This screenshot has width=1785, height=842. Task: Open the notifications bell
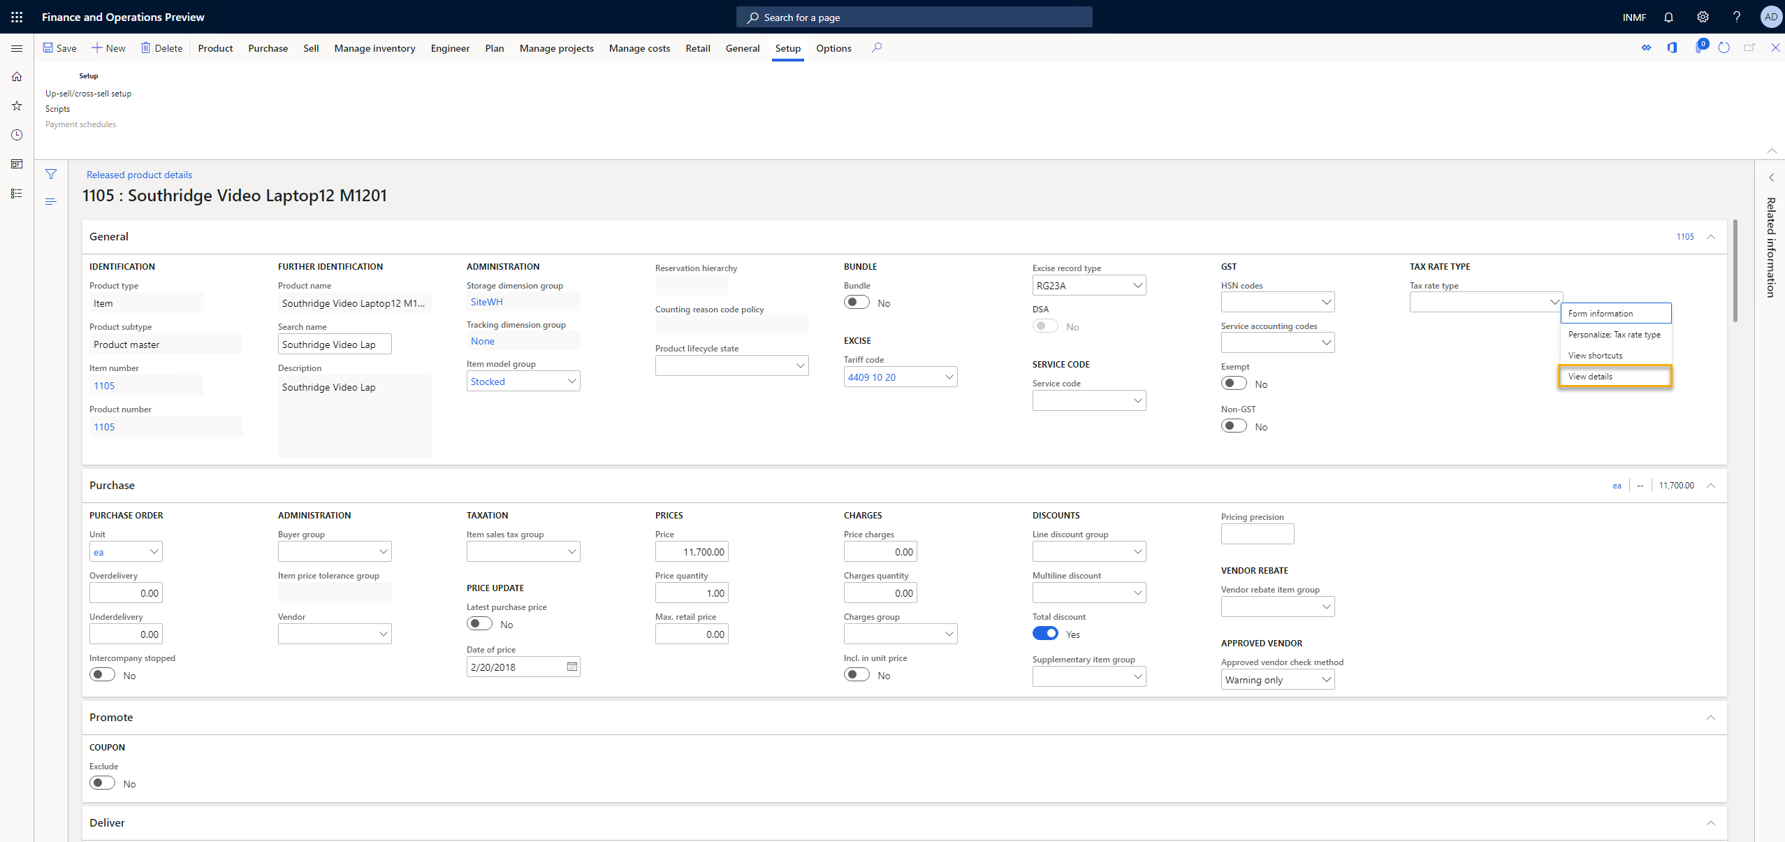tap(1668, 17)
